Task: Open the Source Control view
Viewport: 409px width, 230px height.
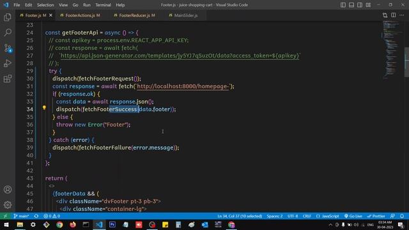Action: coord(8,48)
